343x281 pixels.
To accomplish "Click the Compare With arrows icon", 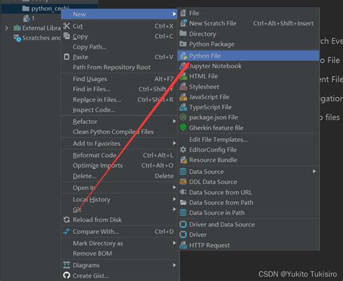I will (x=67, y=231).
